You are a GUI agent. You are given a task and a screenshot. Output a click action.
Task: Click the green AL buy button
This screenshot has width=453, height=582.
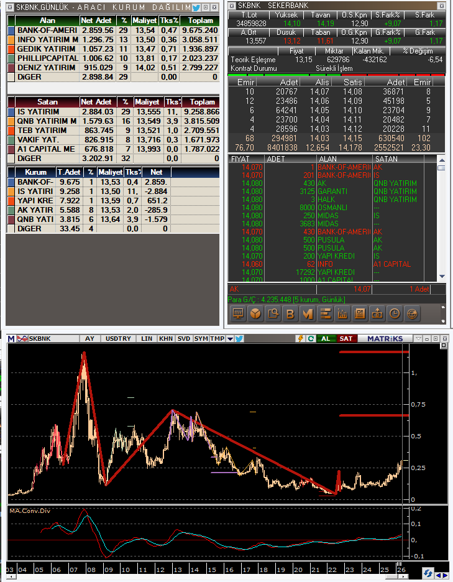click(326, 338)
